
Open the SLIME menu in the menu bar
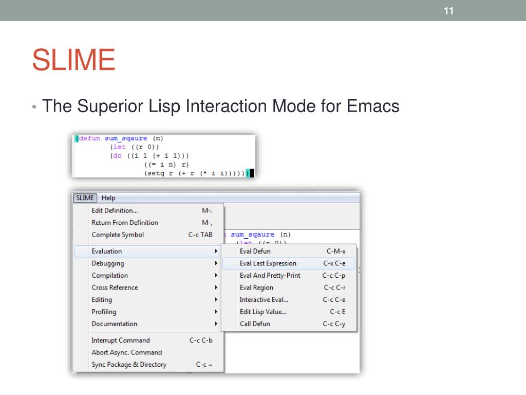[x=85, y=198]
